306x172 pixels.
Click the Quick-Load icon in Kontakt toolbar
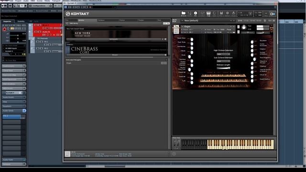214,14
